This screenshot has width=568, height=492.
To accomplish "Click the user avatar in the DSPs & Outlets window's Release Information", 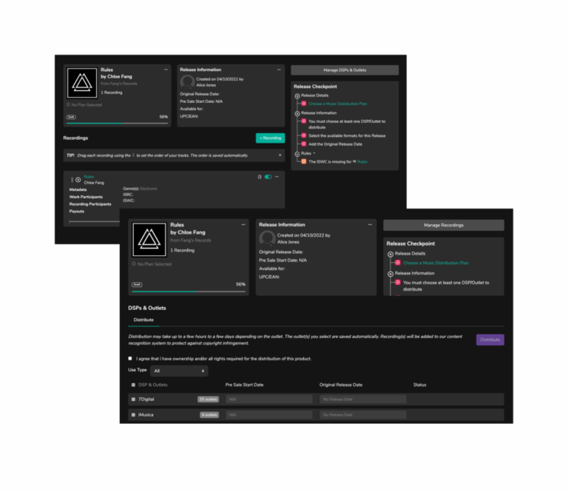I will click(267, 238).
